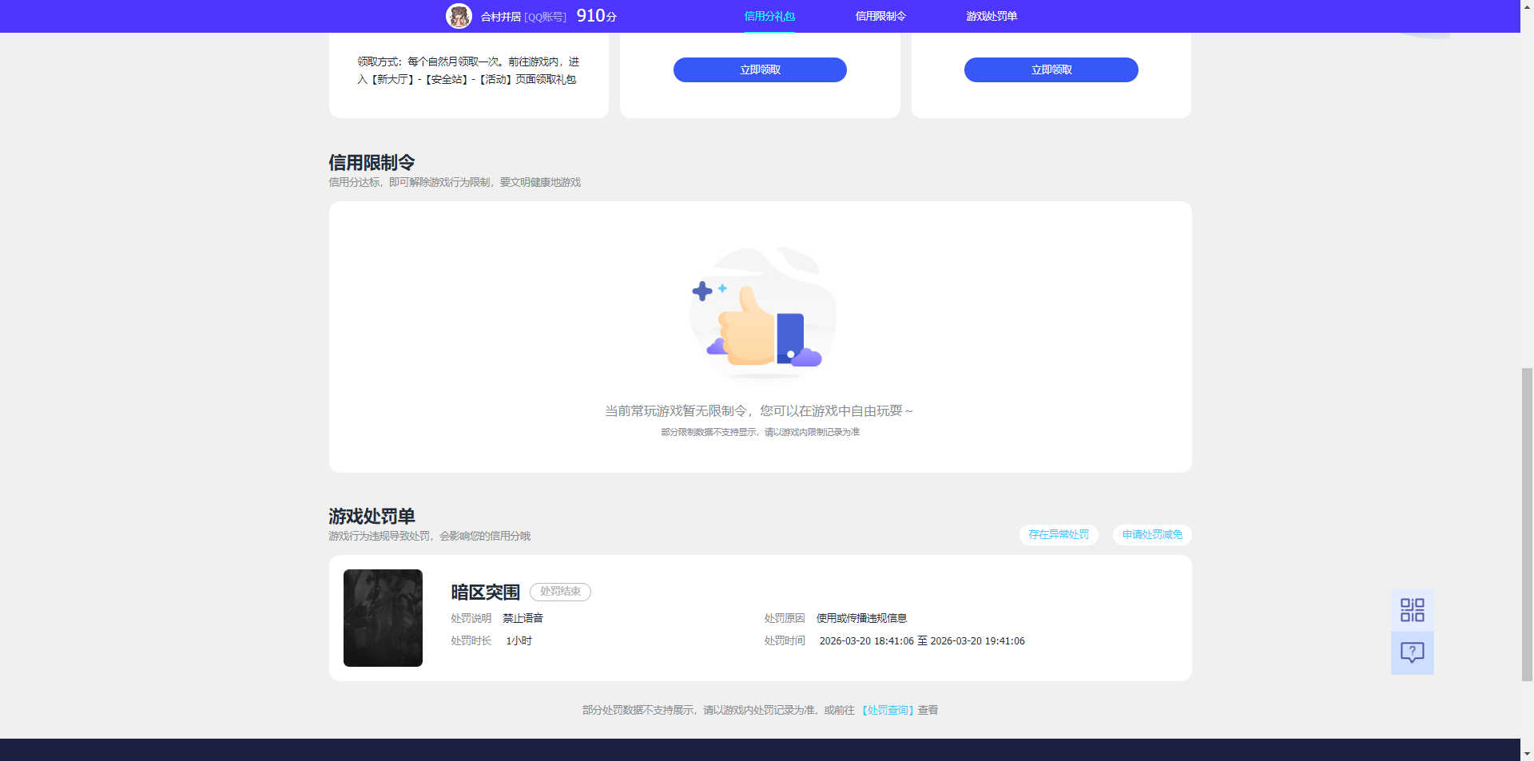Viewport: 1534px width, 761px height.
Task: Switch to the 信用分礼包 tab
Action: pos(769,16)
